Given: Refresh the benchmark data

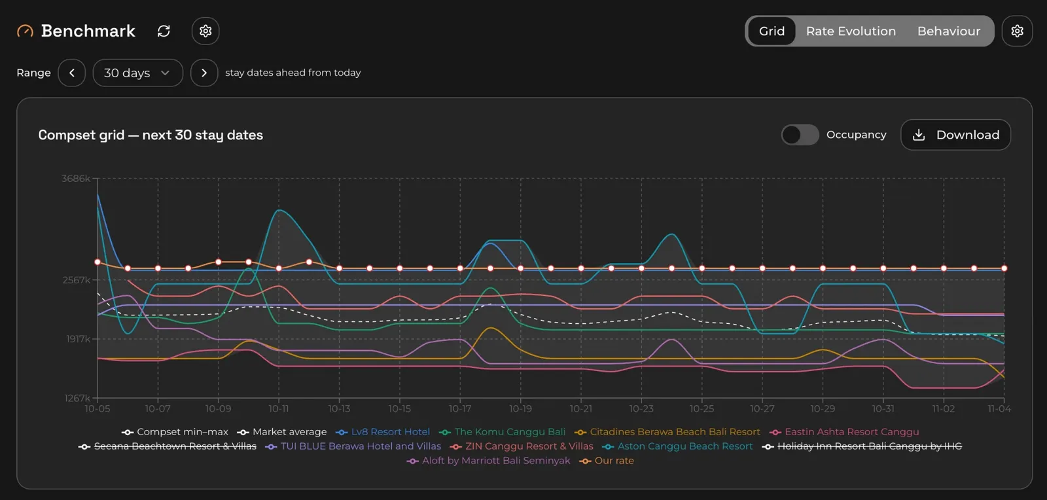Looking at the screenshot, I should point(164,31).
